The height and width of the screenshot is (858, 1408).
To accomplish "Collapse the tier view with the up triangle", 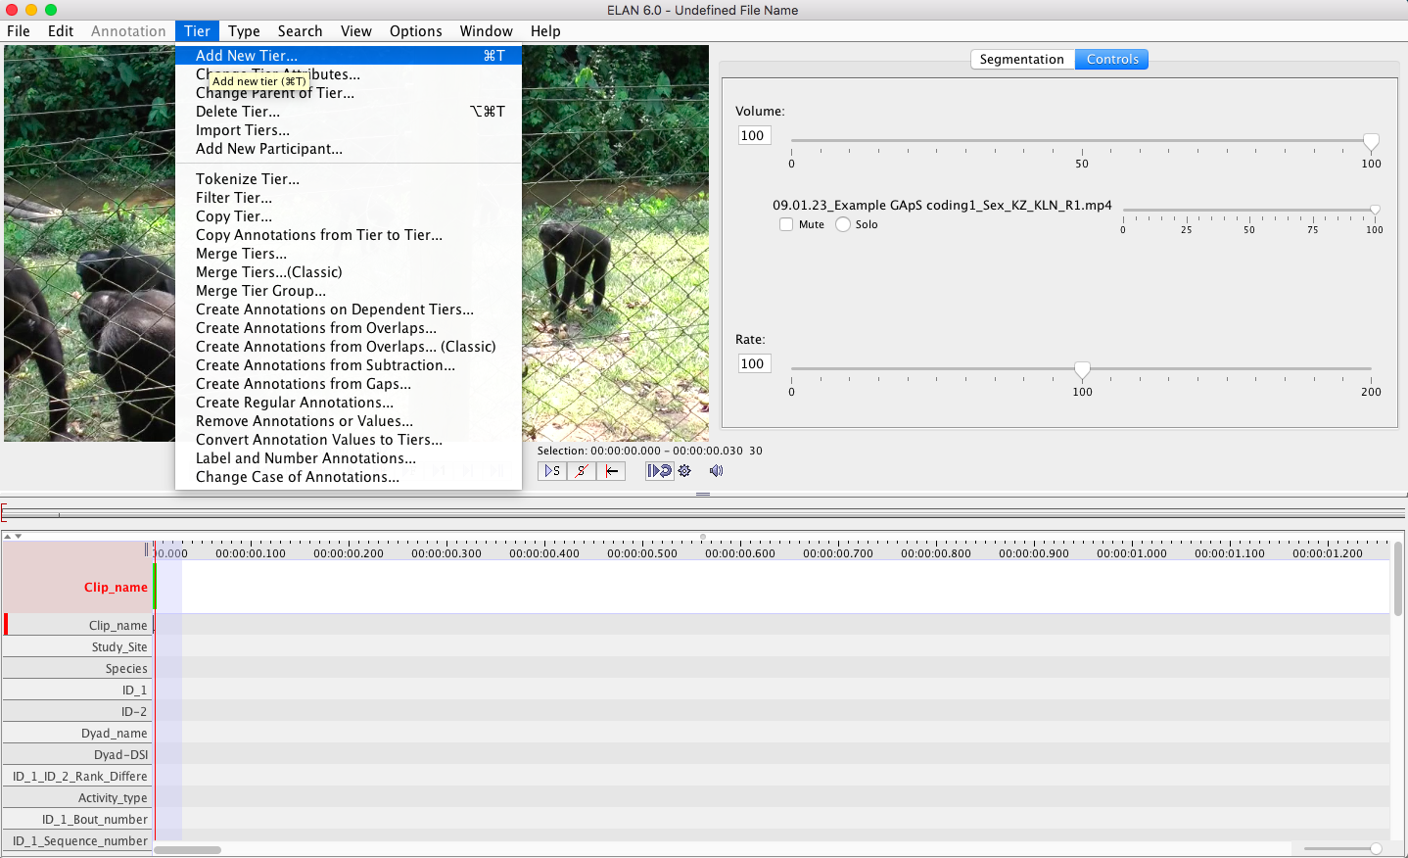I will (x=8, y=535).
